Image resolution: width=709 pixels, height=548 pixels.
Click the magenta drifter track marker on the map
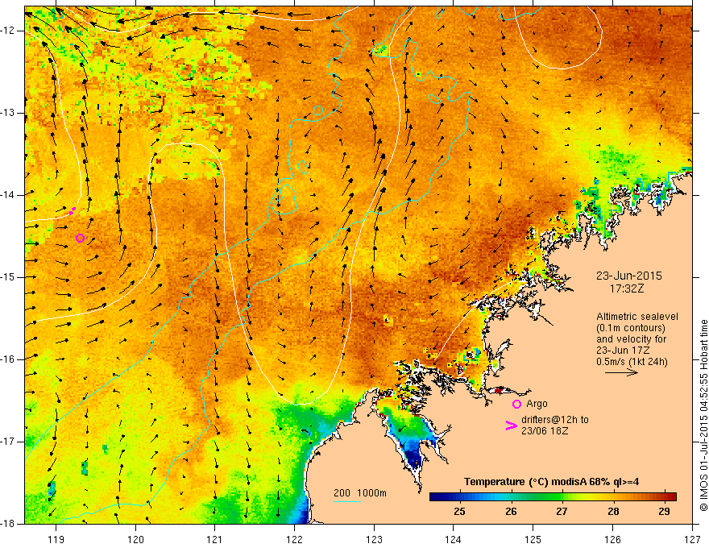coord(73,210)
